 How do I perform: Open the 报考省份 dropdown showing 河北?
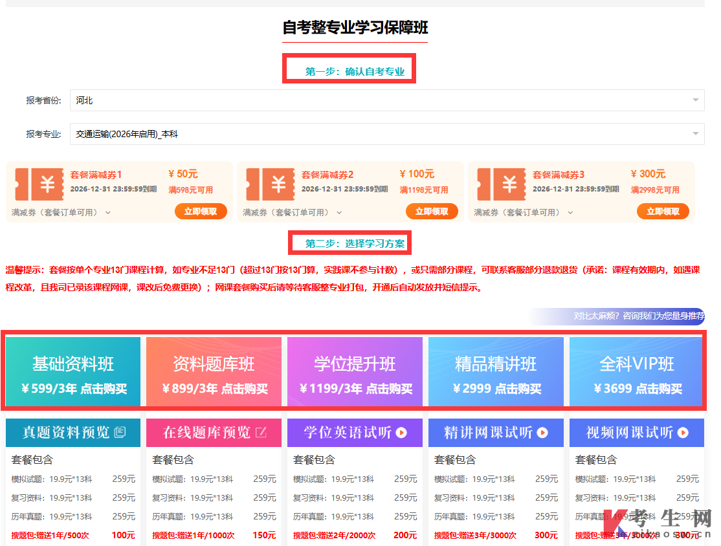[386, 100]
